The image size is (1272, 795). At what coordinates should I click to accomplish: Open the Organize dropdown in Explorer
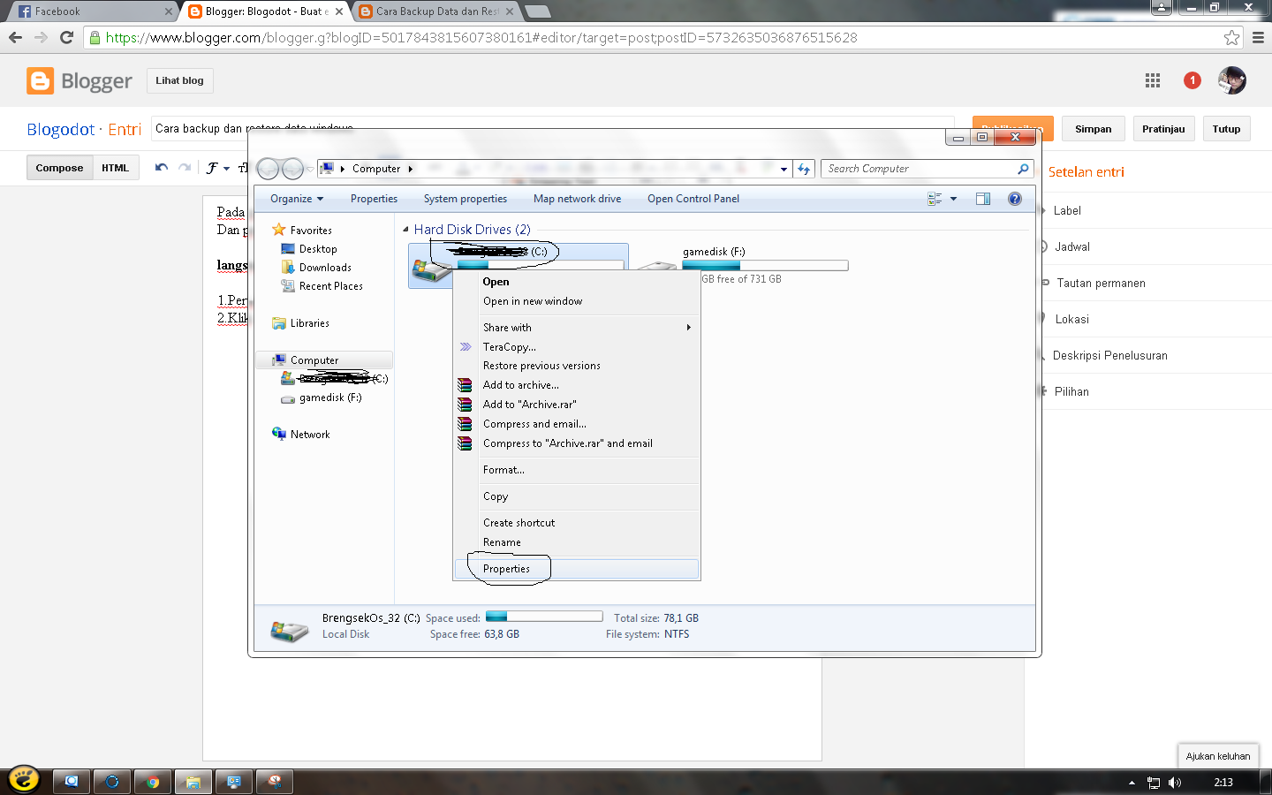point(297,199)
